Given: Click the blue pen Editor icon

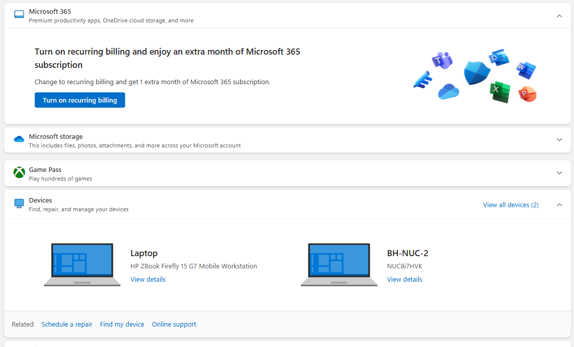Looking at the screenshot, I should pos(423,79).
